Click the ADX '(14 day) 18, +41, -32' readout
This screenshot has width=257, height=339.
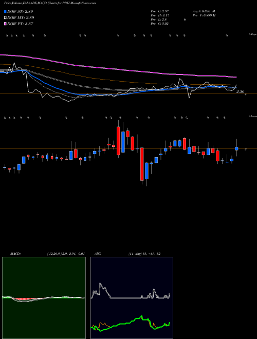(x=144, y=254)
